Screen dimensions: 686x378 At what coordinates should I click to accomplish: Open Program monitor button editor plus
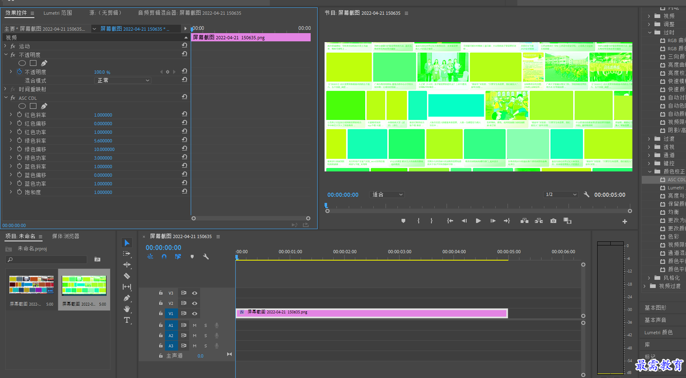(625, 221)
